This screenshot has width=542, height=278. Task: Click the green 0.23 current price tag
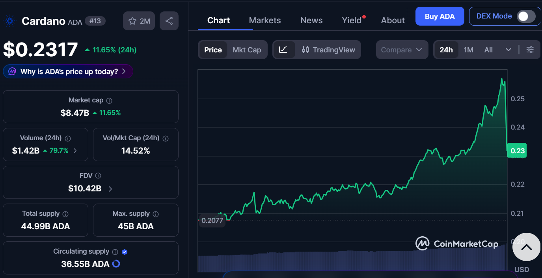517,150
